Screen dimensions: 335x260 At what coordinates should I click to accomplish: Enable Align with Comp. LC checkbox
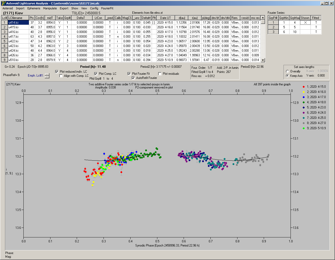(61, 76)
